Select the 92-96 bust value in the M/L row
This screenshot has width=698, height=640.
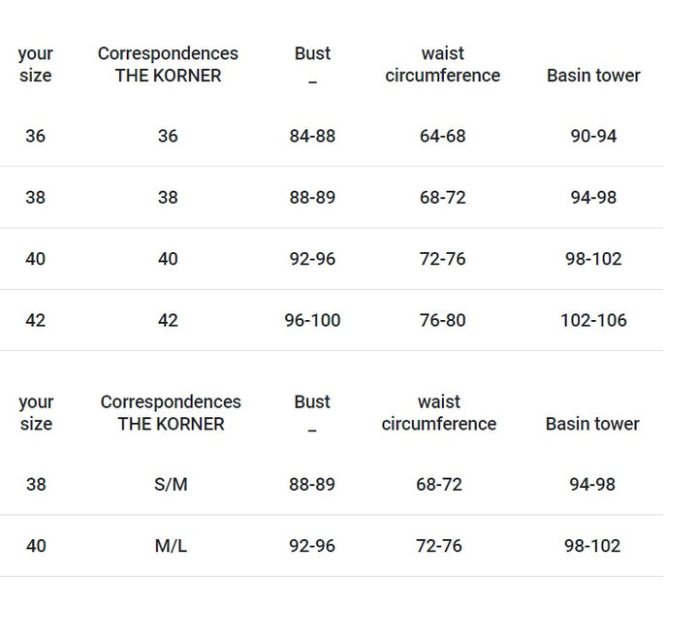pos(312,546)
